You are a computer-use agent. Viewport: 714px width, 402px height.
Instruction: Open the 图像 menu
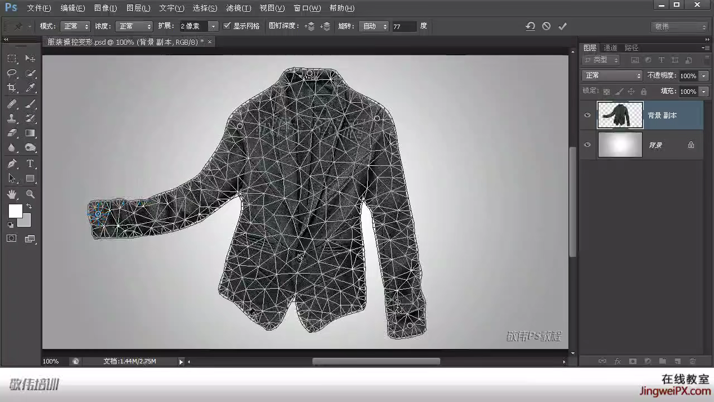pyautogui.click(x=105, y=8)
